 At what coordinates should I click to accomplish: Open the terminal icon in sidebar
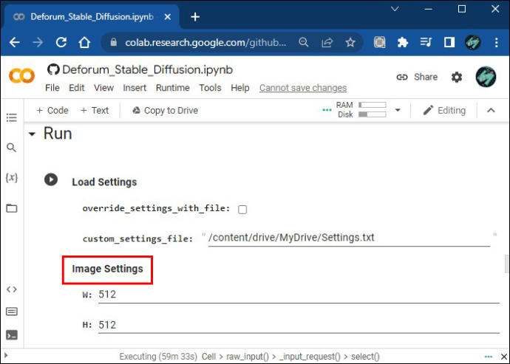[x=12, y=334]
